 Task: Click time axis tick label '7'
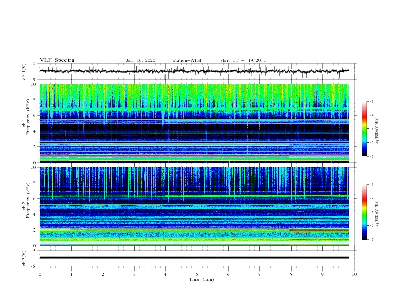[260, 274]
